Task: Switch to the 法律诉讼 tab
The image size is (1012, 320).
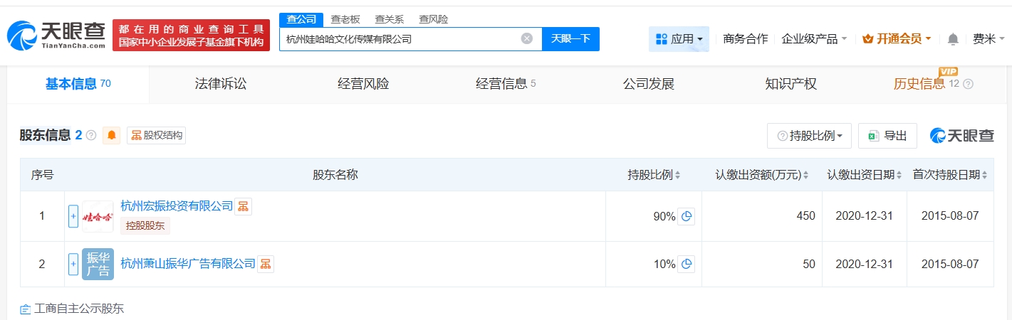Action: click(221, 84)
